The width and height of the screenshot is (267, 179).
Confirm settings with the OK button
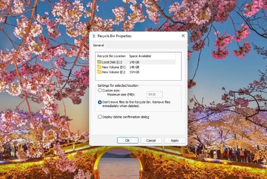tap(128, 141)
